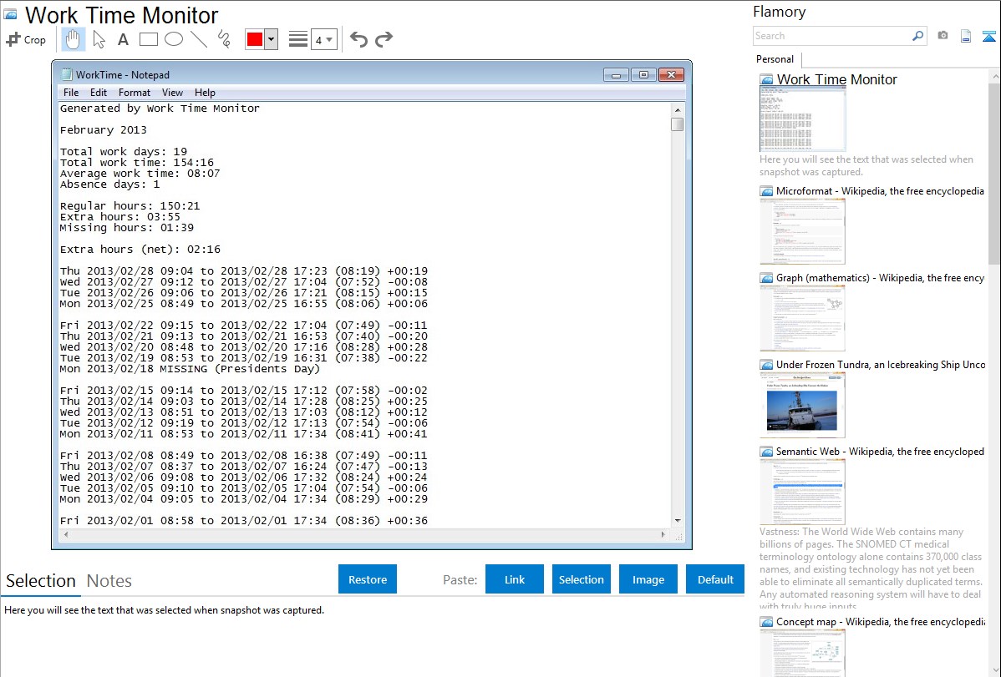Pick the text annotation tool
The image size is (1001, 677).
[123, 39]
